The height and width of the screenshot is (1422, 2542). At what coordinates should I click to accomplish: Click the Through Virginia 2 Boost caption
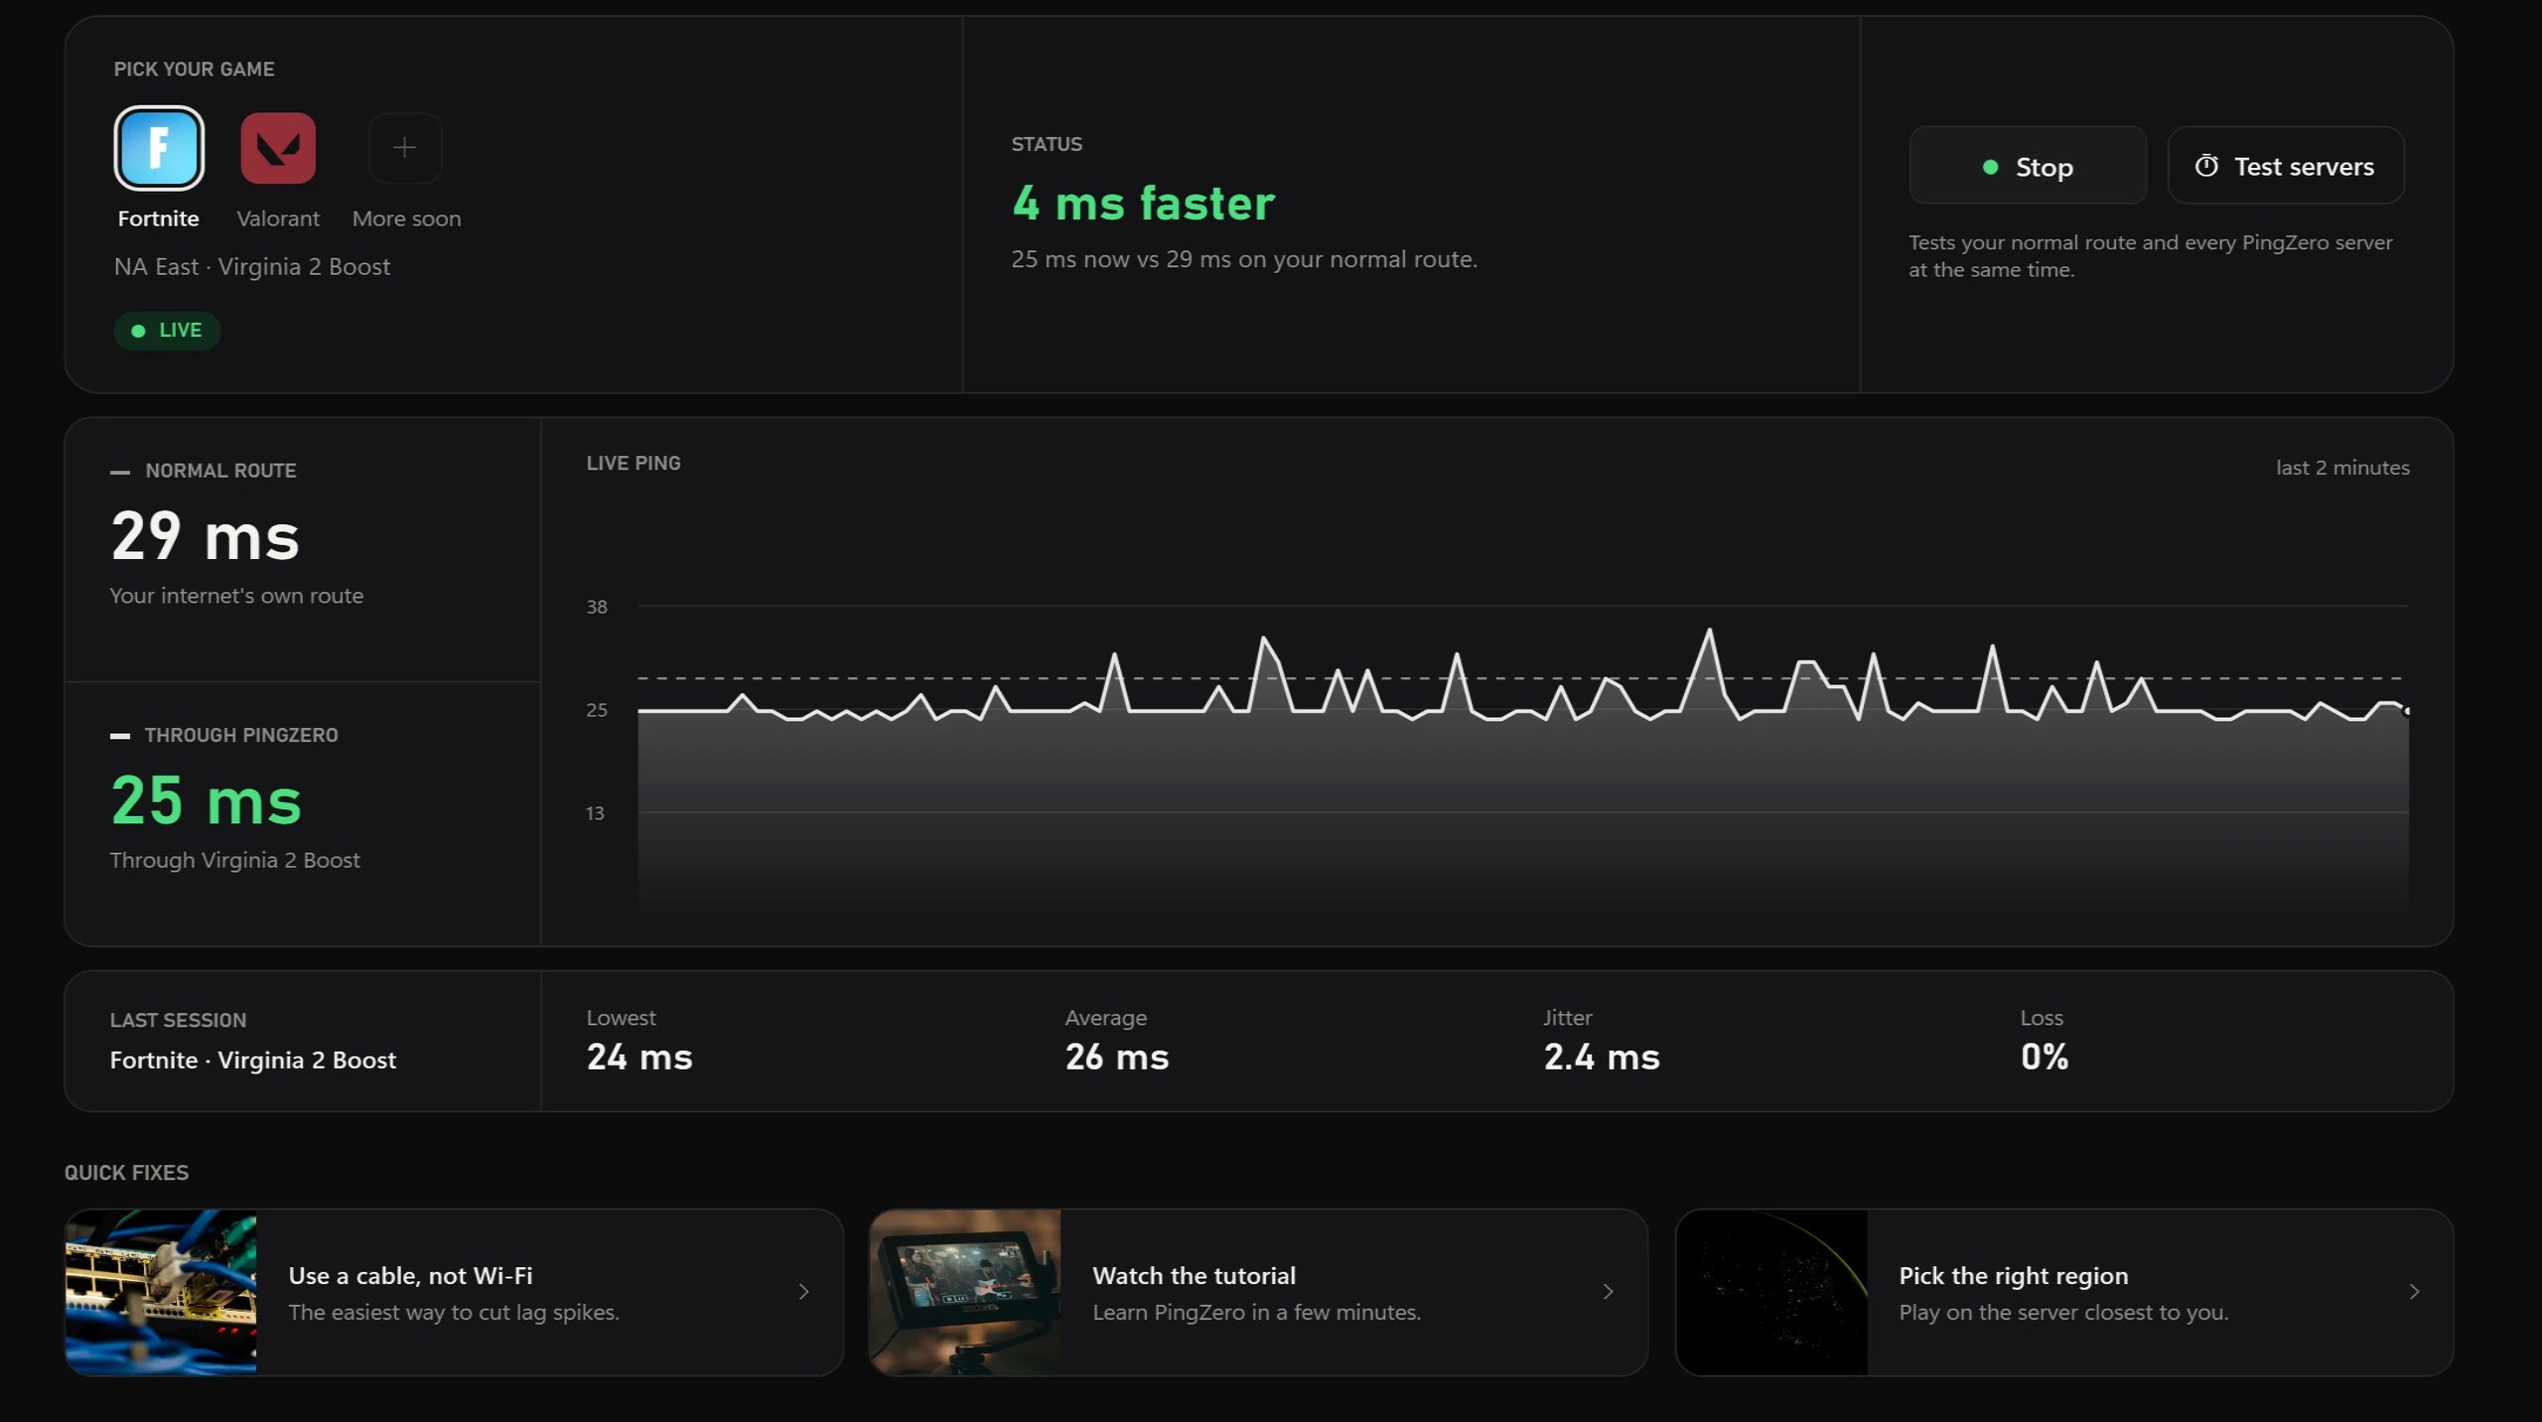click(x=234, y=860)
